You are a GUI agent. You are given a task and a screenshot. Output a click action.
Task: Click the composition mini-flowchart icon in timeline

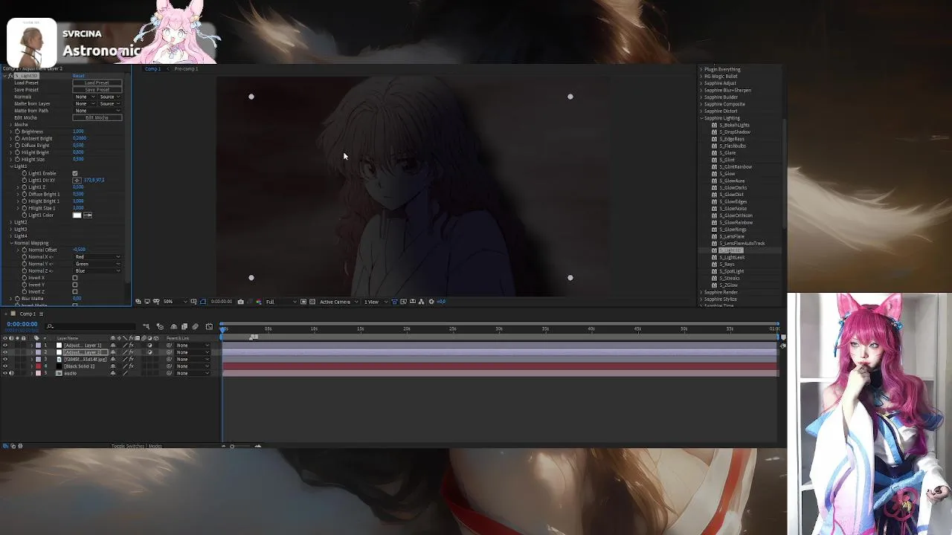(146, 327)
